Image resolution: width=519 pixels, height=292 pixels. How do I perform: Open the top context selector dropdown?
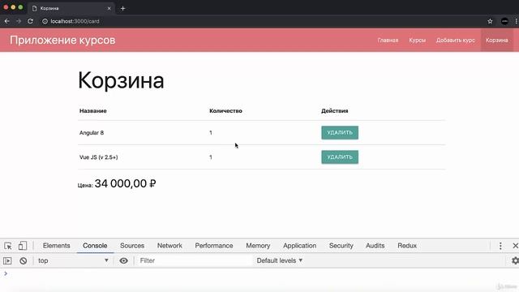[x=73, y=260]
